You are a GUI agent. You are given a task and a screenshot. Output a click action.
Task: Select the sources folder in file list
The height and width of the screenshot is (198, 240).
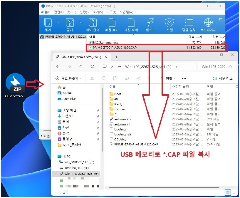[118, 109]
